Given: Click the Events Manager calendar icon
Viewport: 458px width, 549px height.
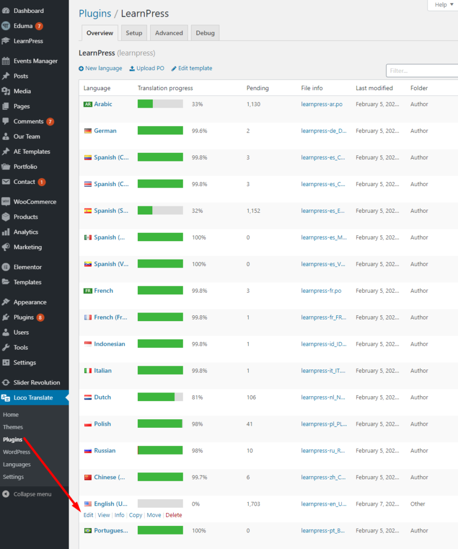Looking at the screenshot, I should [6, 61].
